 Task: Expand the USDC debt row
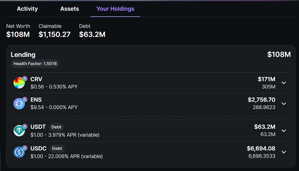[x=284, y=152]
